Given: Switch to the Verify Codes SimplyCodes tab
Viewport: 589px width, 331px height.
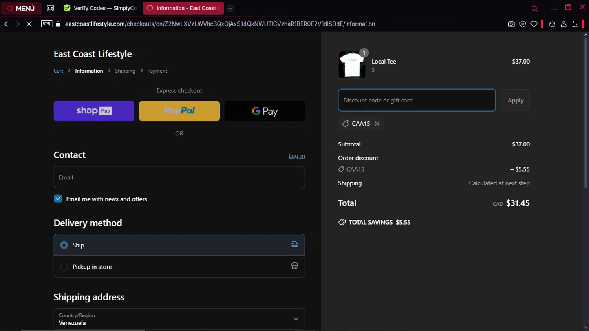Looking at the screenshot, I should tap(101, 8).
